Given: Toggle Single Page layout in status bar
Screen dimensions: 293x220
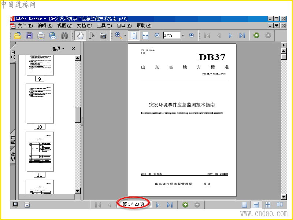Looking at the screenshot, I should point(245,205).
